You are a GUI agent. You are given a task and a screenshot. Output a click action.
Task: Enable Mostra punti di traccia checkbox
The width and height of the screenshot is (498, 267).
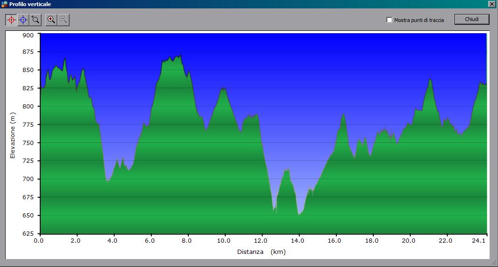pos(389,20)
